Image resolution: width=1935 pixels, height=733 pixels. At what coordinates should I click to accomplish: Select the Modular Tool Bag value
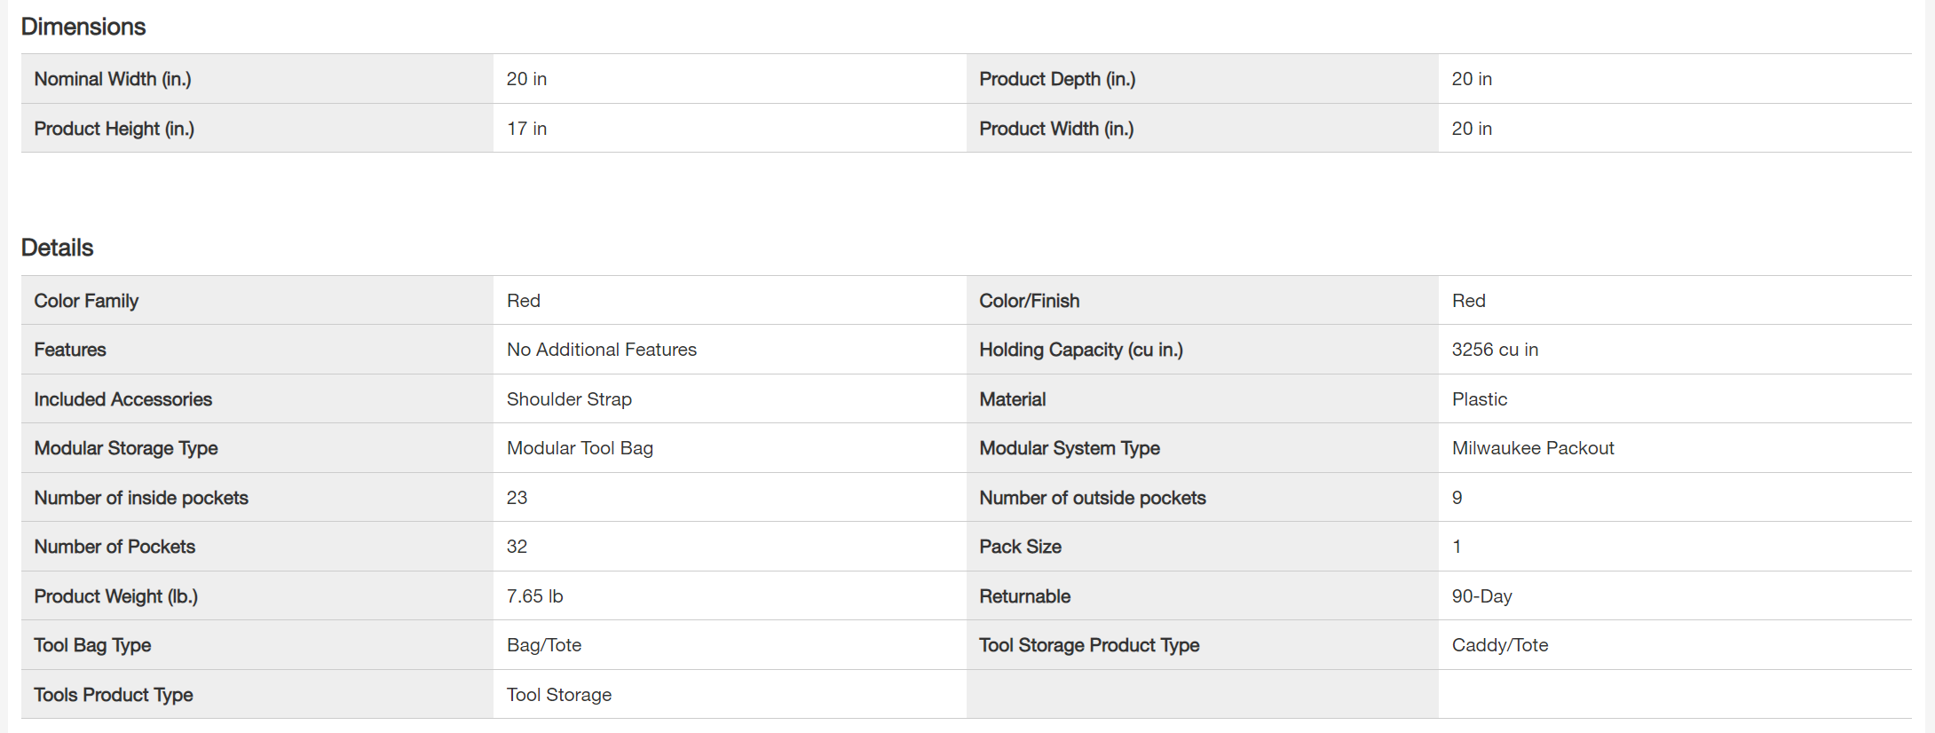click(580, 448)
